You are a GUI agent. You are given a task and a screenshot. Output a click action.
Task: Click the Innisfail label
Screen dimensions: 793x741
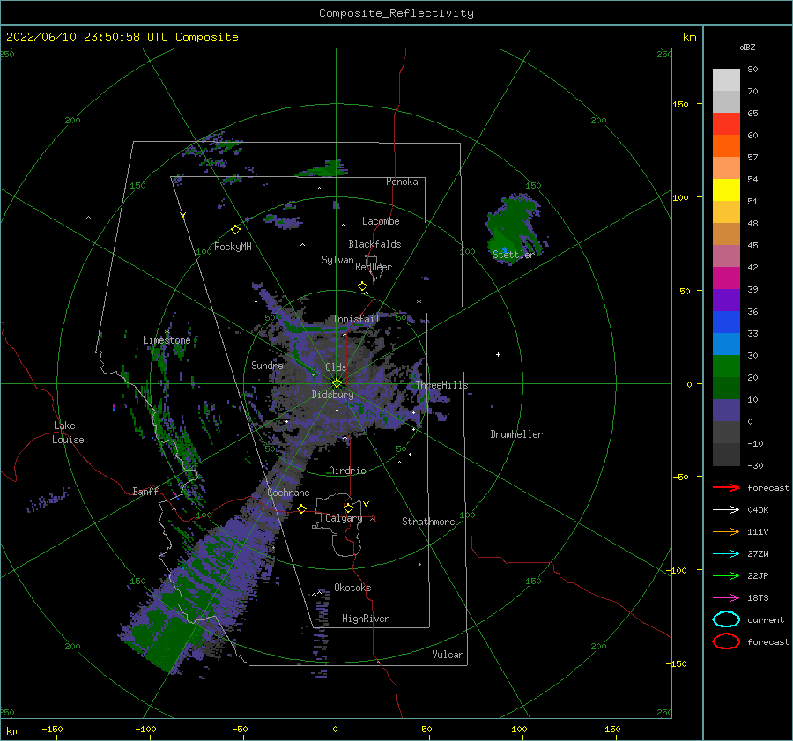point(356,319)
